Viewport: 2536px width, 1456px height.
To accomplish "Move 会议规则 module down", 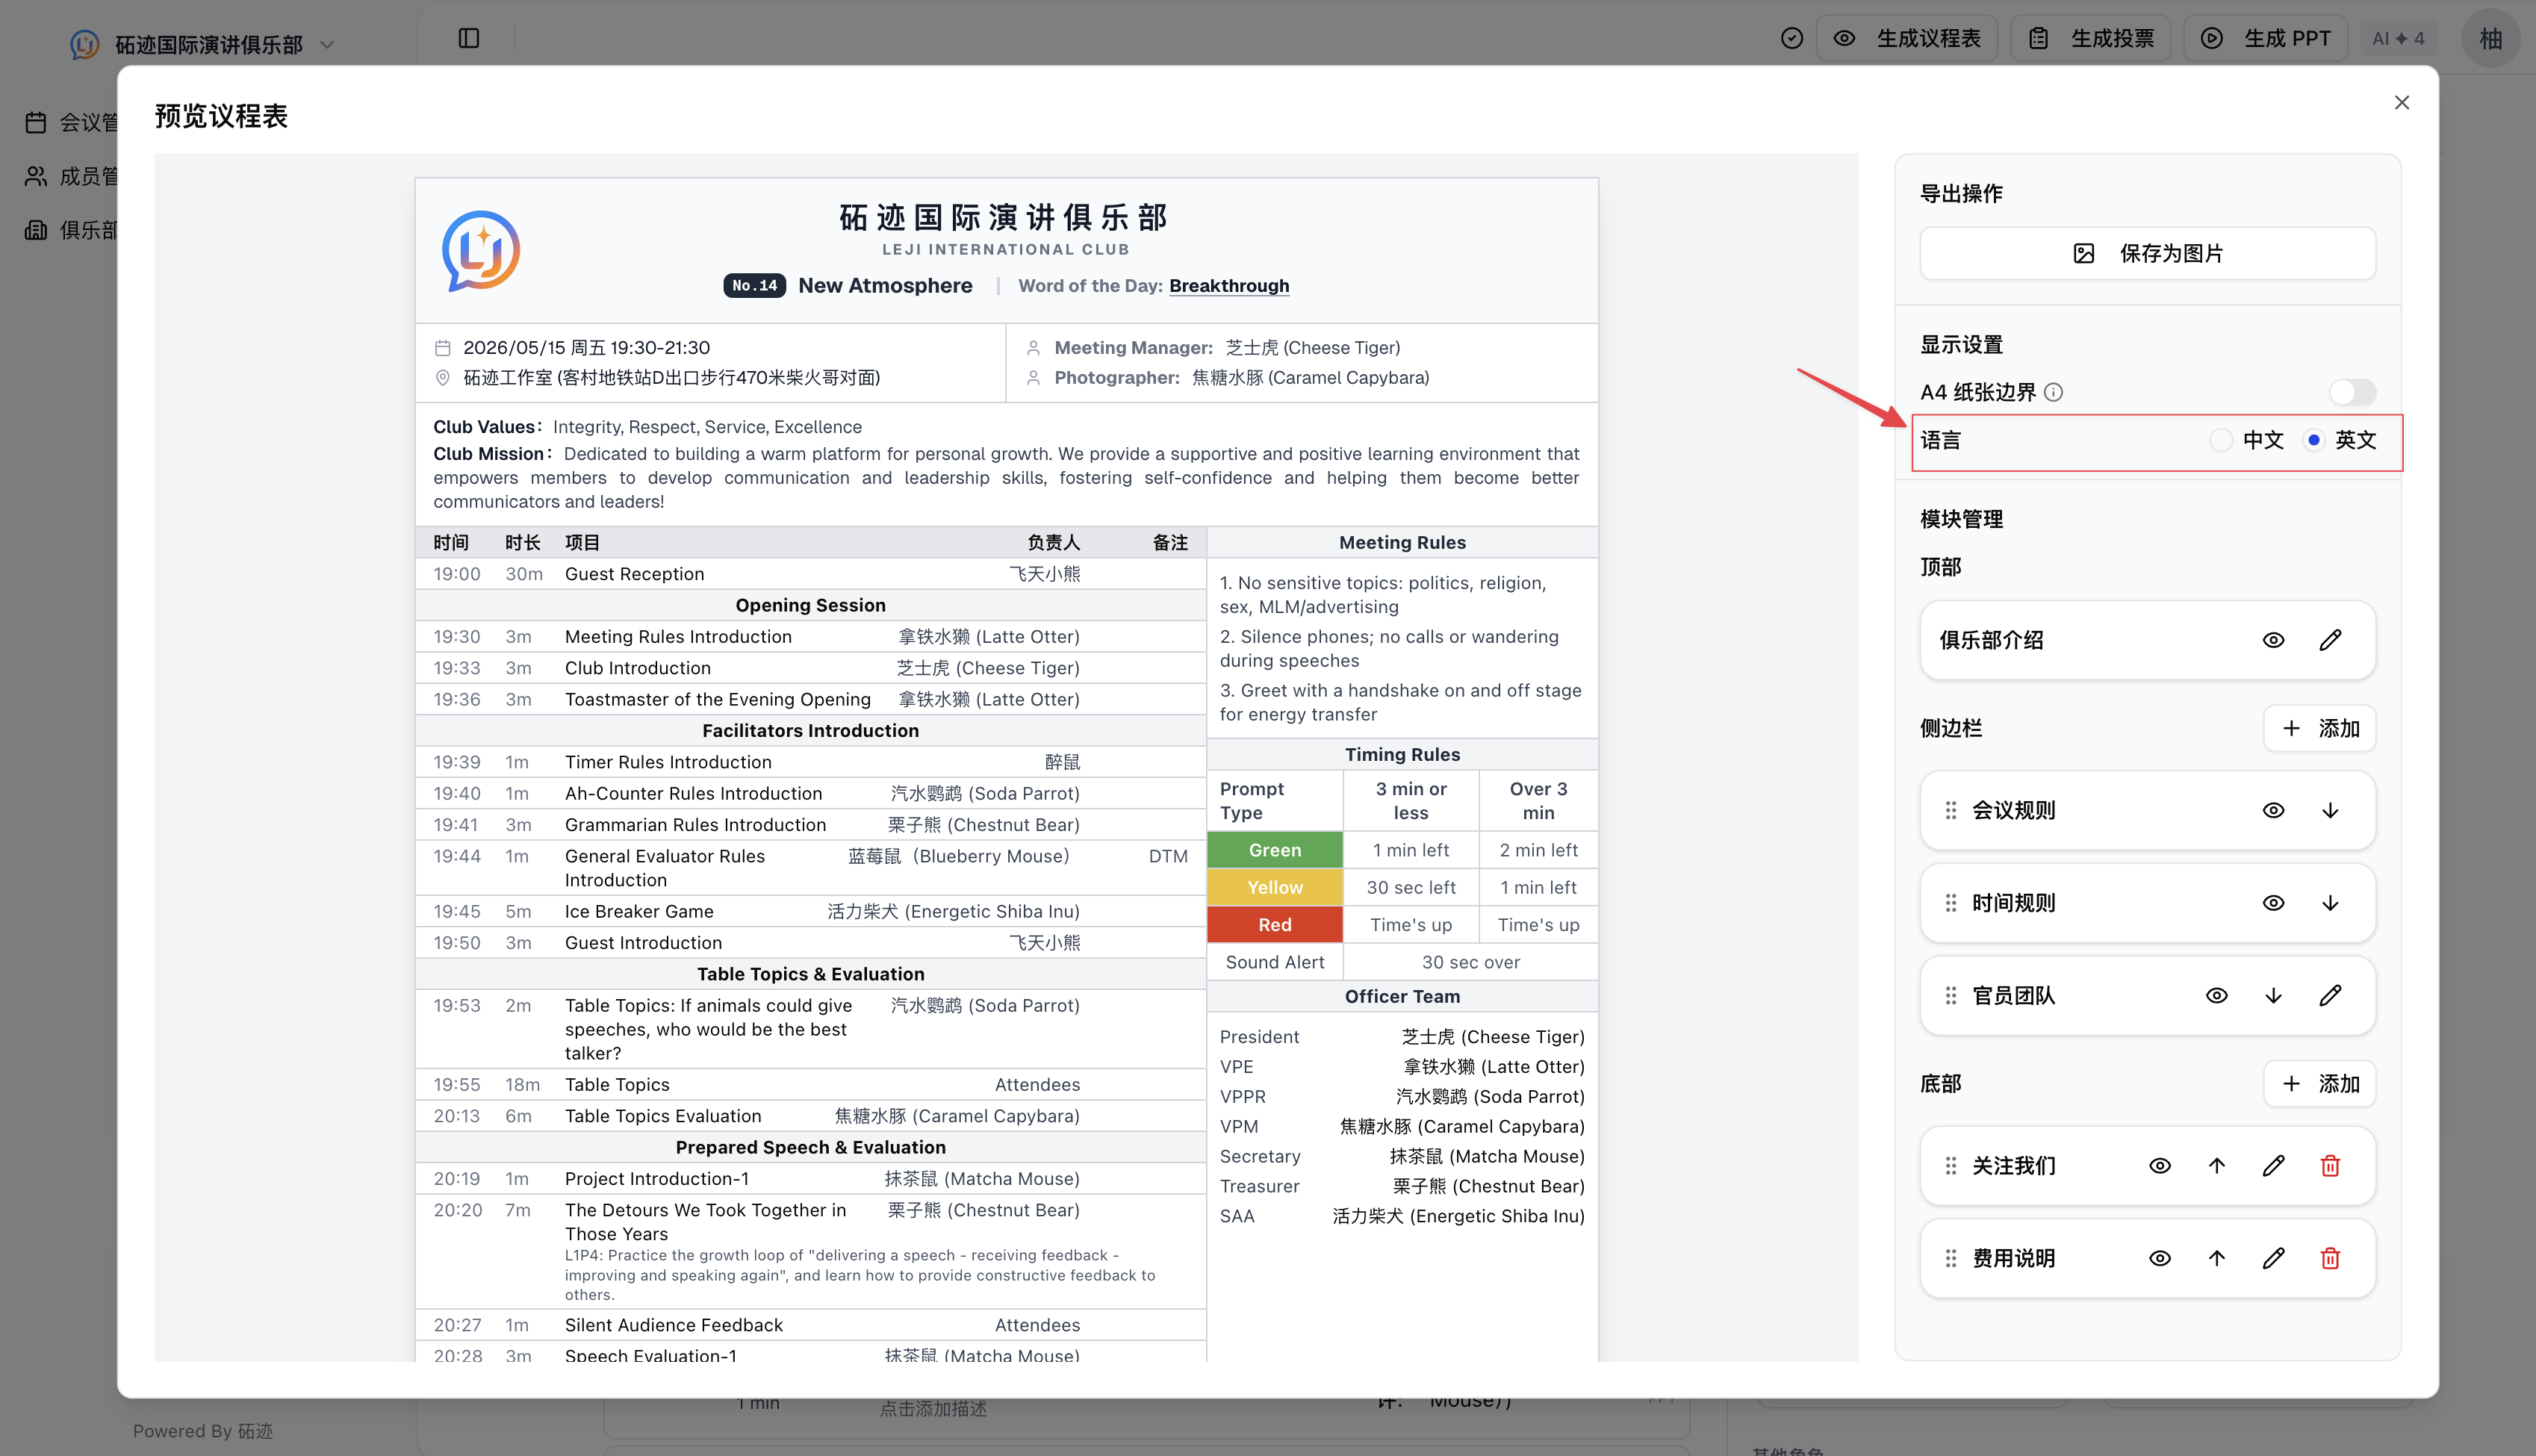I will pos(2330,810).
